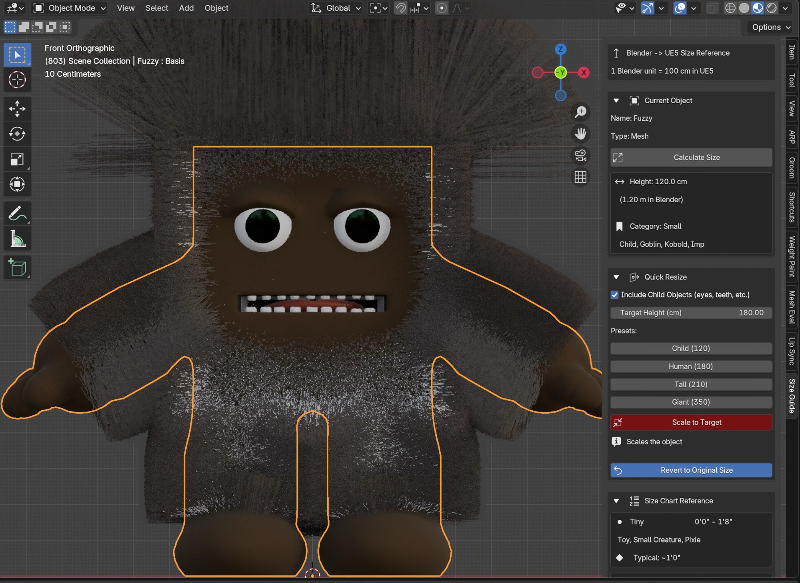Screen dimensions: 800x583
Task: Activate the Add Cube tool
Action: point(17,267)
